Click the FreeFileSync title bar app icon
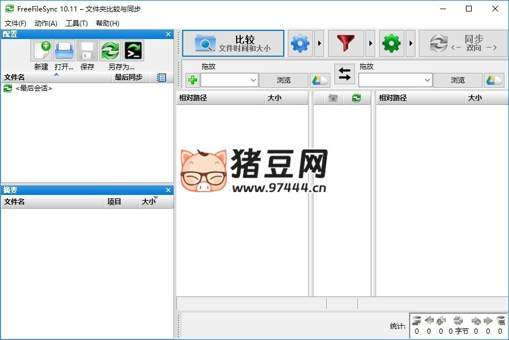Image resolution: width=509 pixels, height=340 pixels. pos(9,9)
